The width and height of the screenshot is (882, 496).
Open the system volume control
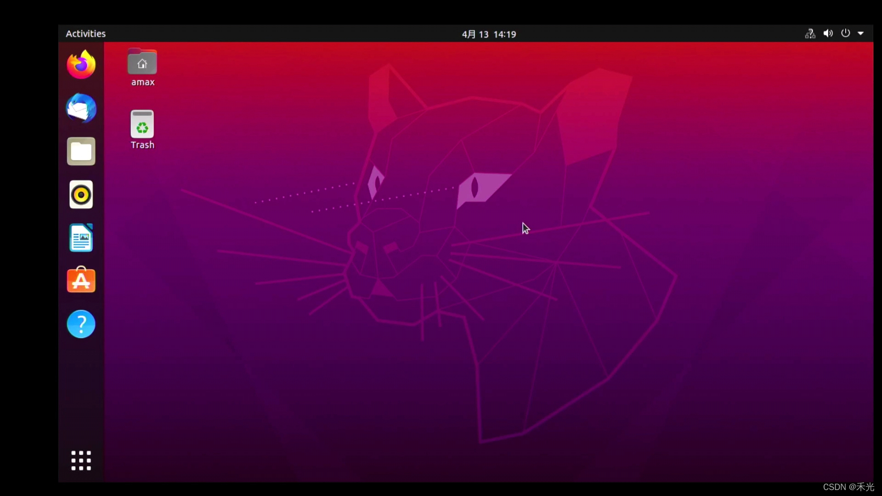(827, 34)
